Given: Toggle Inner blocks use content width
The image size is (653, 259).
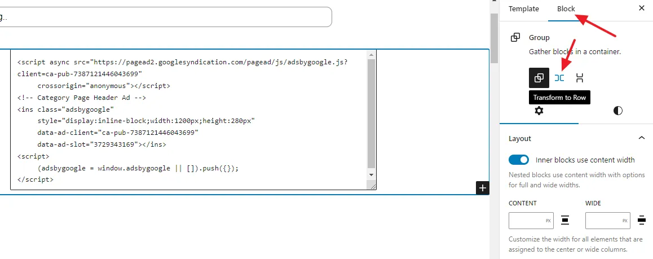Looking at the screenshot, I should click(x=518, y=160).
